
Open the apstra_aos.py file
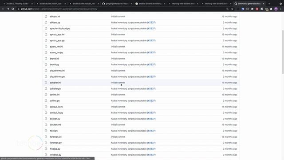[57, 40]
